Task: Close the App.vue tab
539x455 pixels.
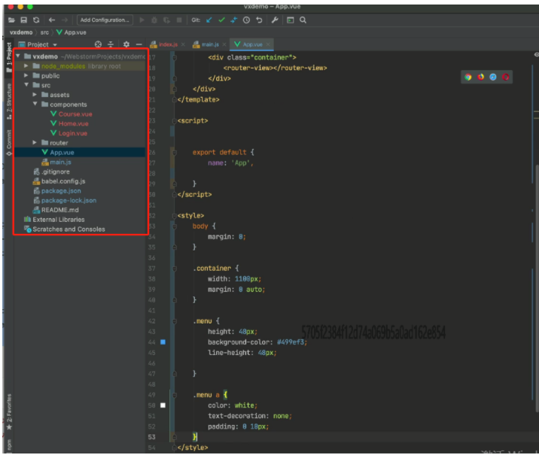Action: (x=268, y=44)
